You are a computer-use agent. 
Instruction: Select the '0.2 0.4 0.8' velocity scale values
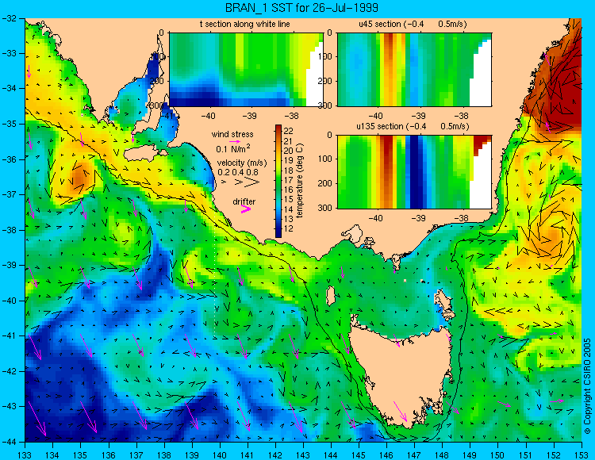coord(237,172)
